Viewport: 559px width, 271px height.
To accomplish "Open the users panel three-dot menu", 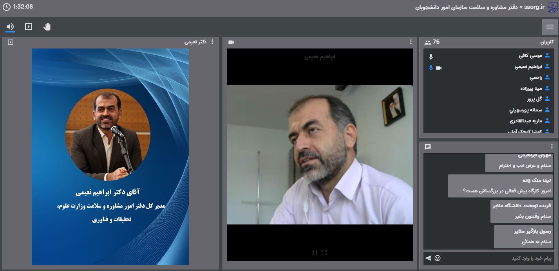I will click(x=552, y=42).
